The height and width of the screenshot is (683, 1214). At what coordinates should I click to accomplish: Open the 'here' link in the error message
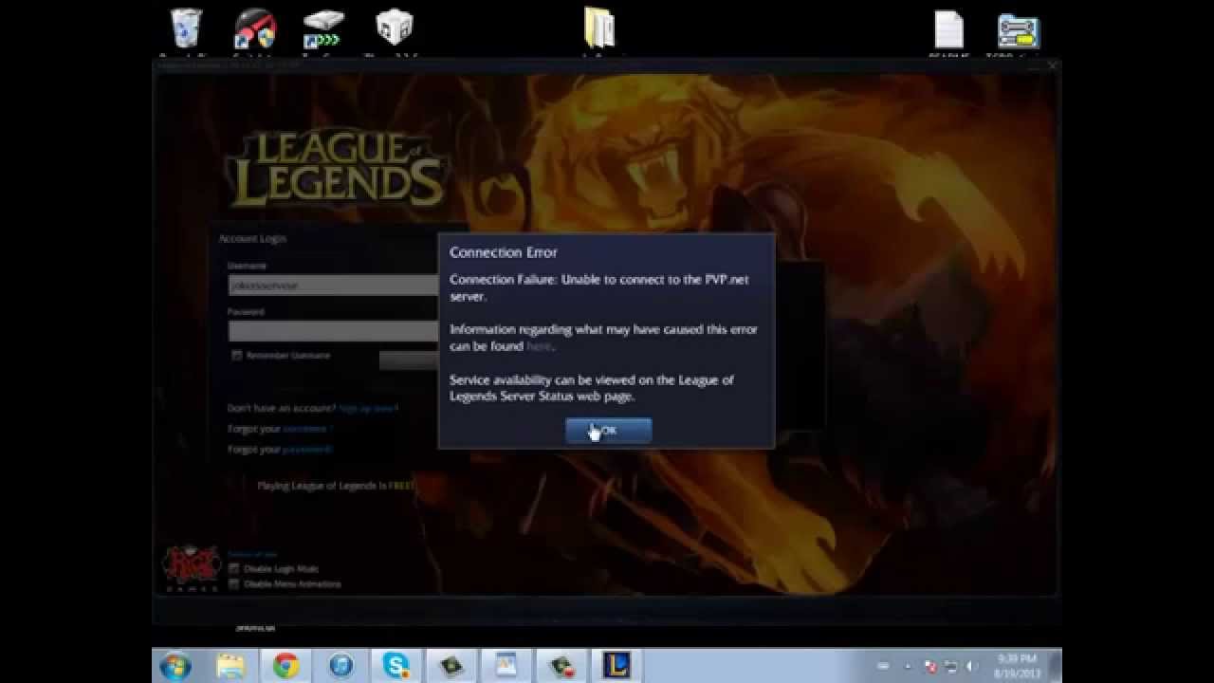[x=539, y=346]
